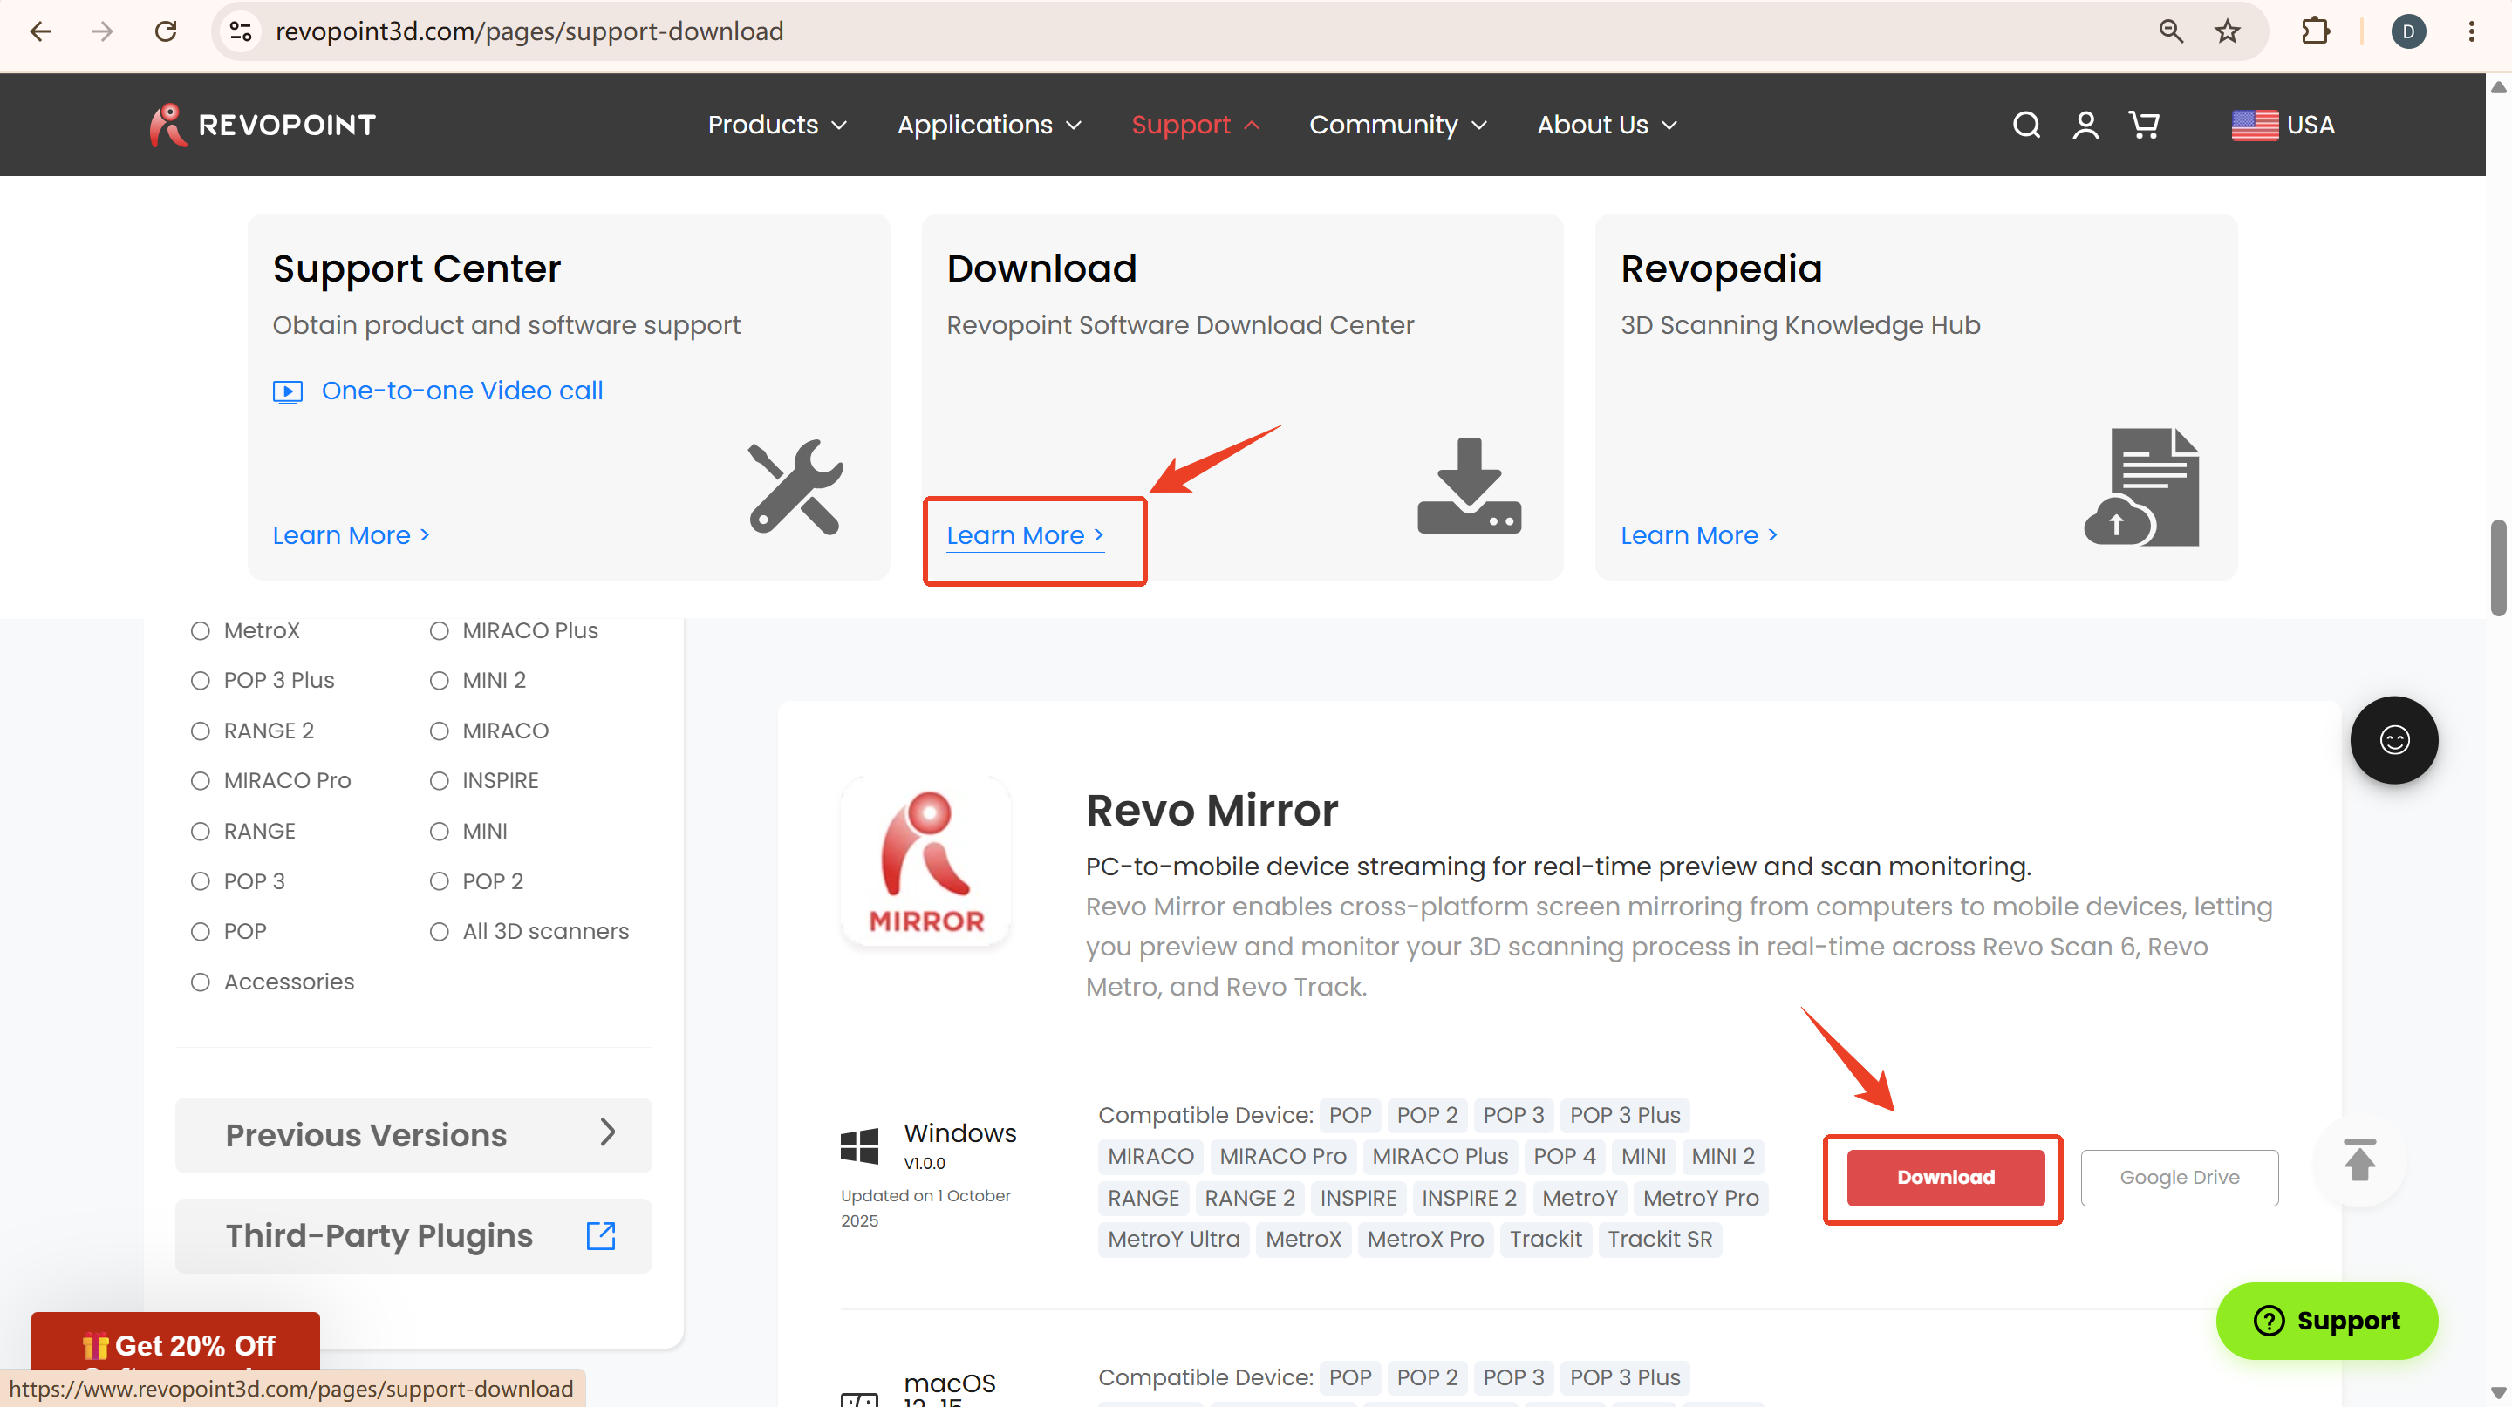
Task: Click the Revopedia cloud document icon
Action: (2141, 487)
